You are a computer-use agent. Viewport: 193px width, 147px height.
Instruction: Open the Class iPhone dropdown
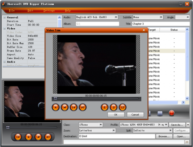(x=101, y=125)
